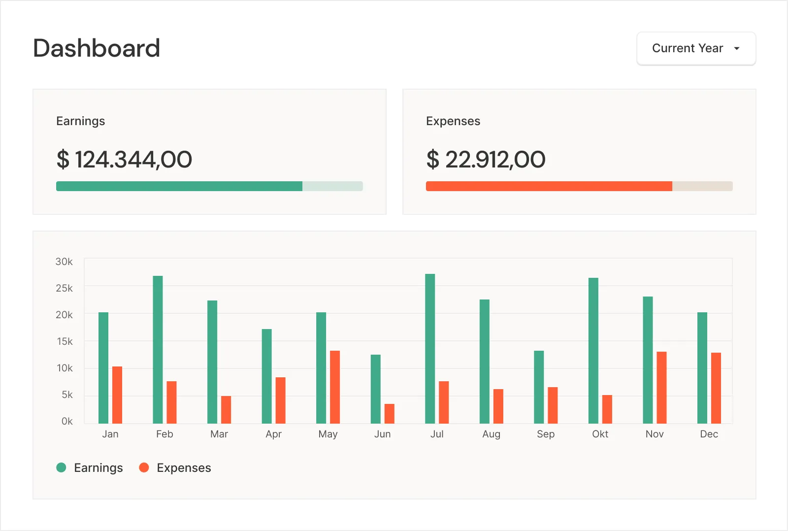The width and height of the screenshot is (788, 531).
Task: Click the Expenses legend label
Action: [x=184, y=468]
